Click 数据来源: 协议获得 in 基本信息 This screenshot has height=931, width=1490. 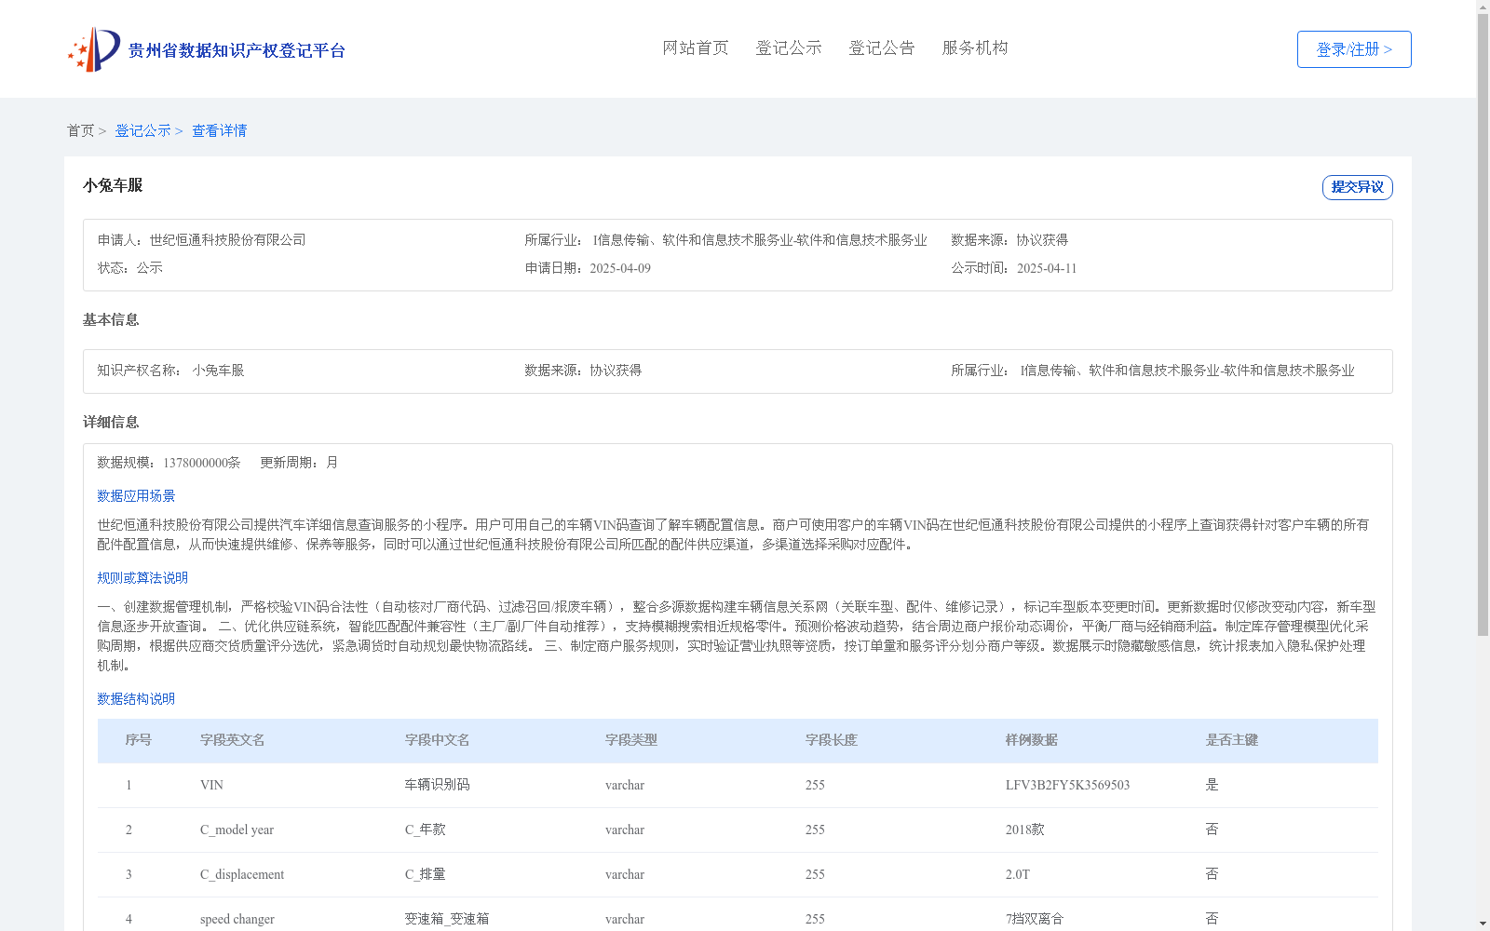coord(583,371)
